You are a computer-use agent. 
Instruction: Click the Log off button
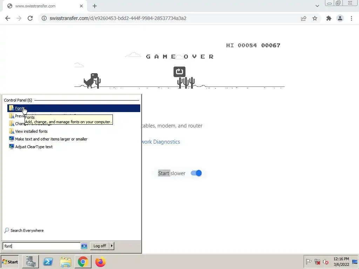(x=100, y=246)
